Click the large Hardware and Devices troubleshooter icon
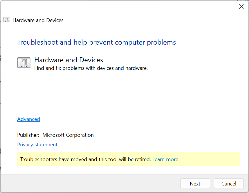 point(24,63)
